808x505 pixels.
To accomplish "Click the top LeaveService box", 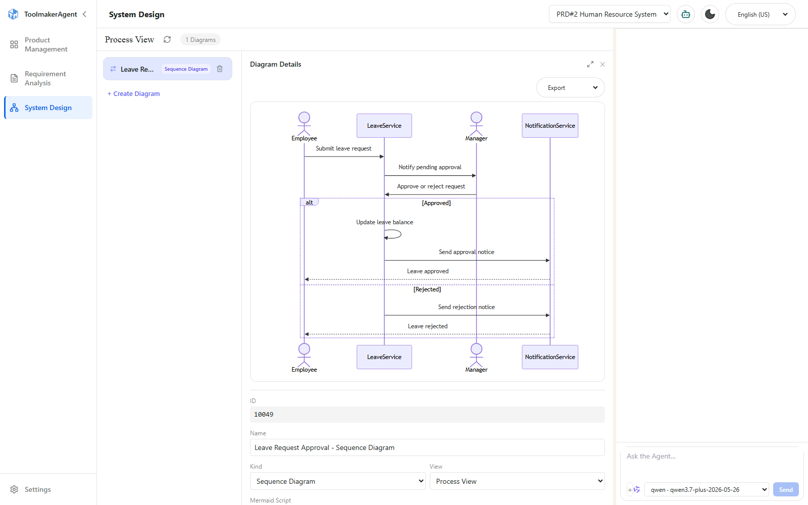I will coord(384,126).
